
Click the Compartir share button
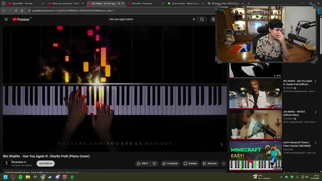(x=170, y=163)
